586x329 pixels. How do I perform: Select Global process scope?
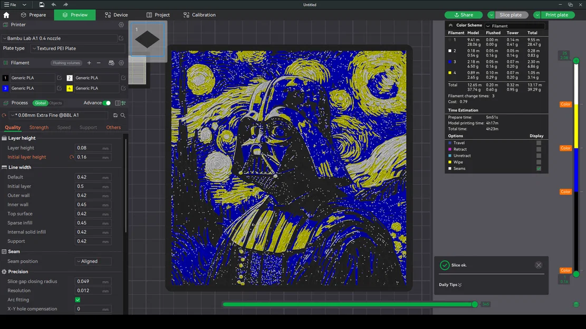41,103
